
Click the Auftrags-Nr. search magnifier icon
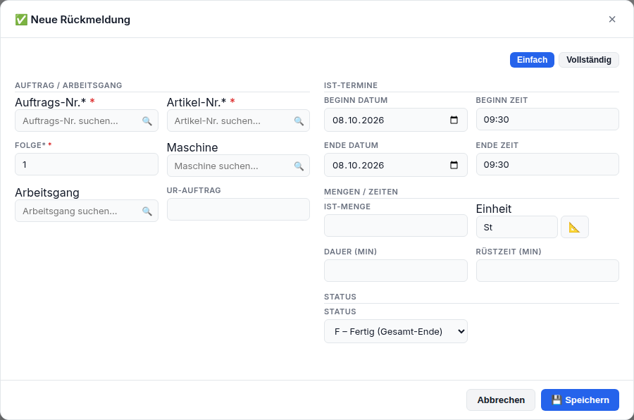pyautogui.click(x=147, y=121)
